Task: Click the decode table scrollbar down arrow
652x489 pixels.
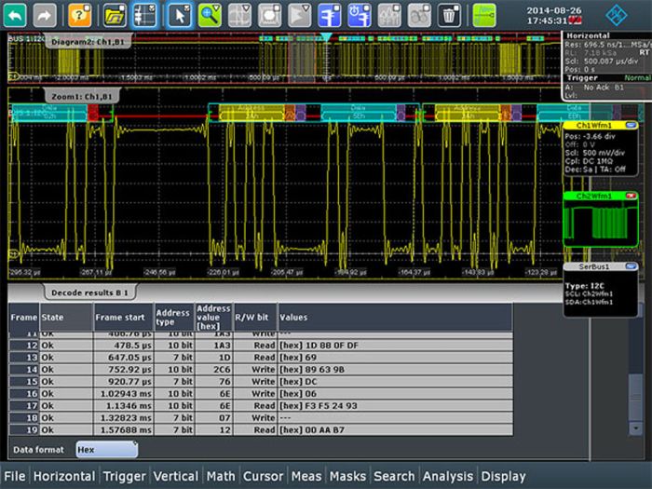Action: click(635, 428)
